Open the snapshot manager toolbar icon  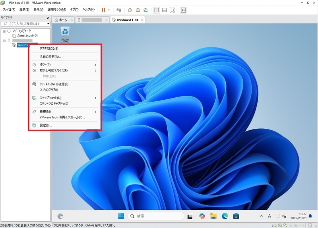coord(145,10)
